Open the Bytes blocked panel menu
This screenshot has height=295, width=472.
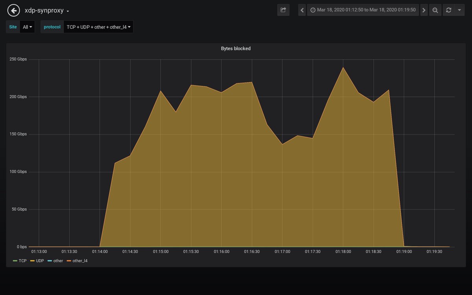(x=236, y=48)
